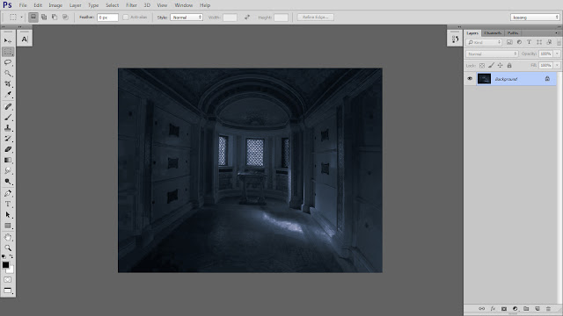Select the Gradient tool
The image size is (563, 316).
(8, 160)
